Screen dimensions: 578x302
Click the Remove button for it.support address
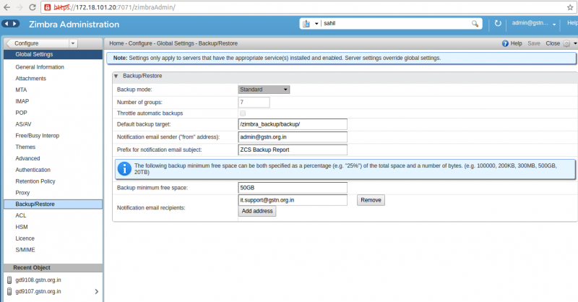(x=371, y=200)
